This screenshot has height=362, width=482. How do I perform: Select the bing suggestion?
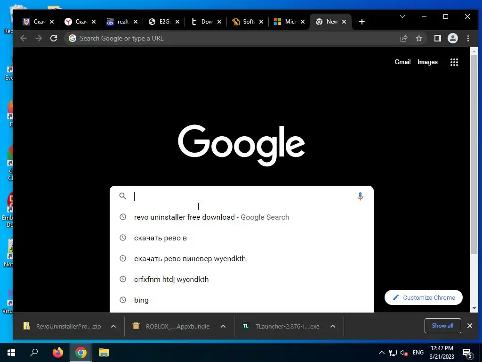[x=241, y=300]
